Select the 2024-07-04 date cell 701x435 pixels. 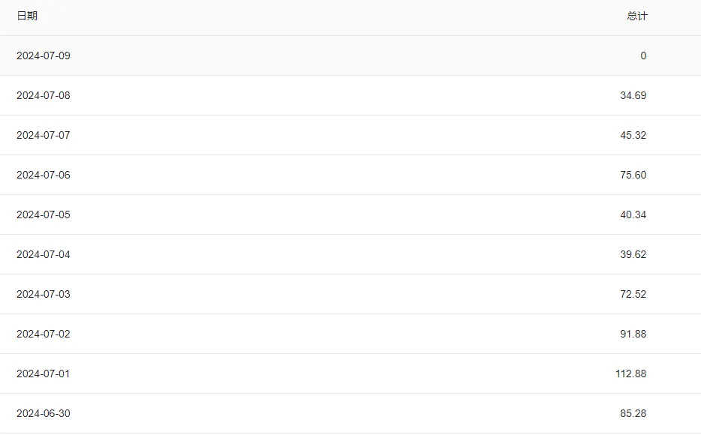click(44, 254)
